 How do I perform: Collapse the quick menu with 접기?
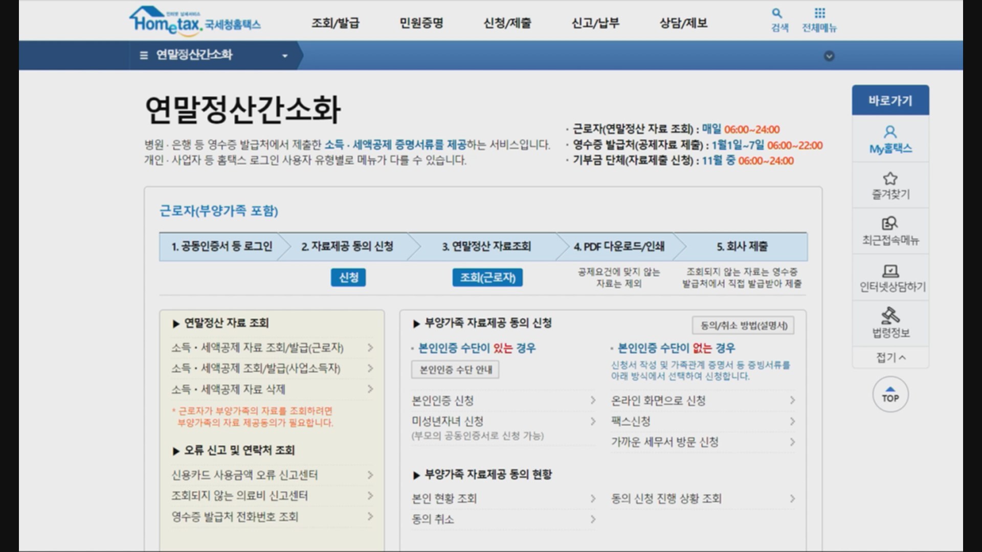click(x=890, y=357)
